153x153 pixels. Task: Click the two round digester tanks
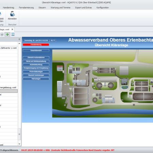(x=105, y=85)
